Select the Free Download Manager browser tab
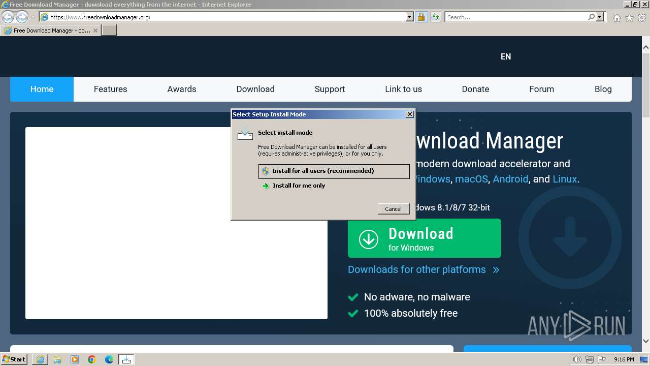This screenshot has width=650, height=366. pos(51,30)
